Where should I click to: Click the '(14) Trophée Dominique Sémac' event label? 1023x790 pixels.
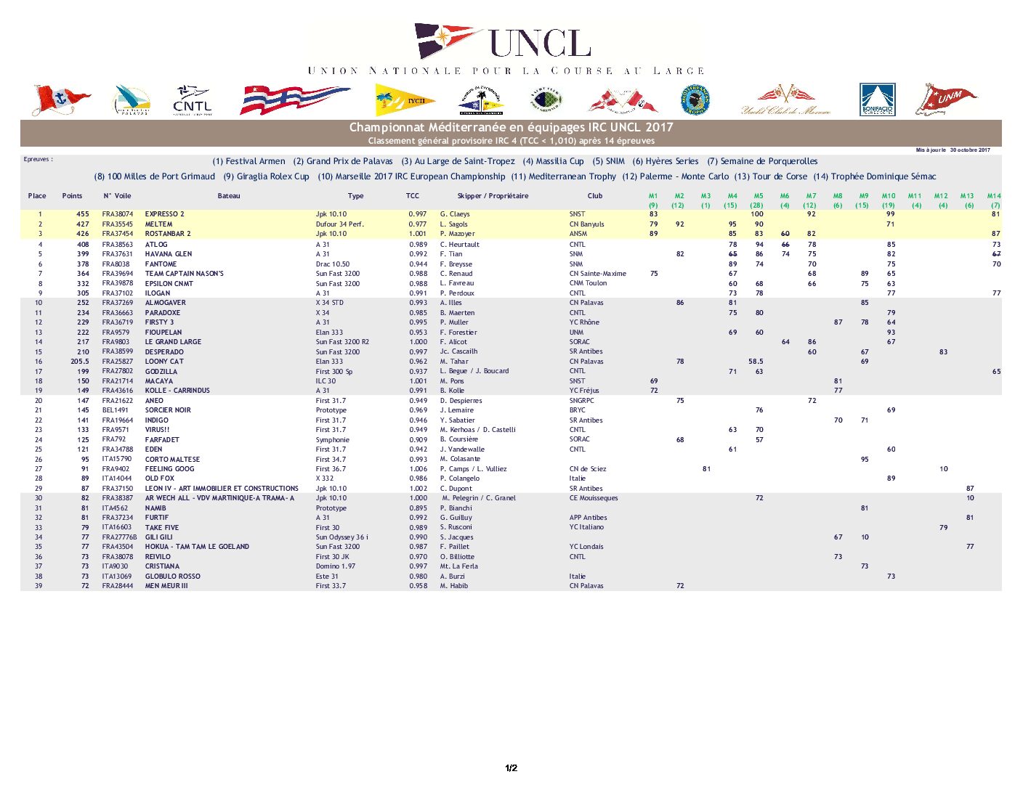click(x=875, y=176)
